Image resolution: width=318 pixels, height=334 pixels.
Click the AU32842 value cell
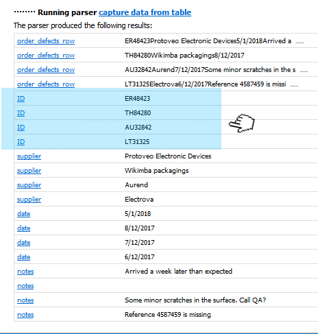pos(138,128)
